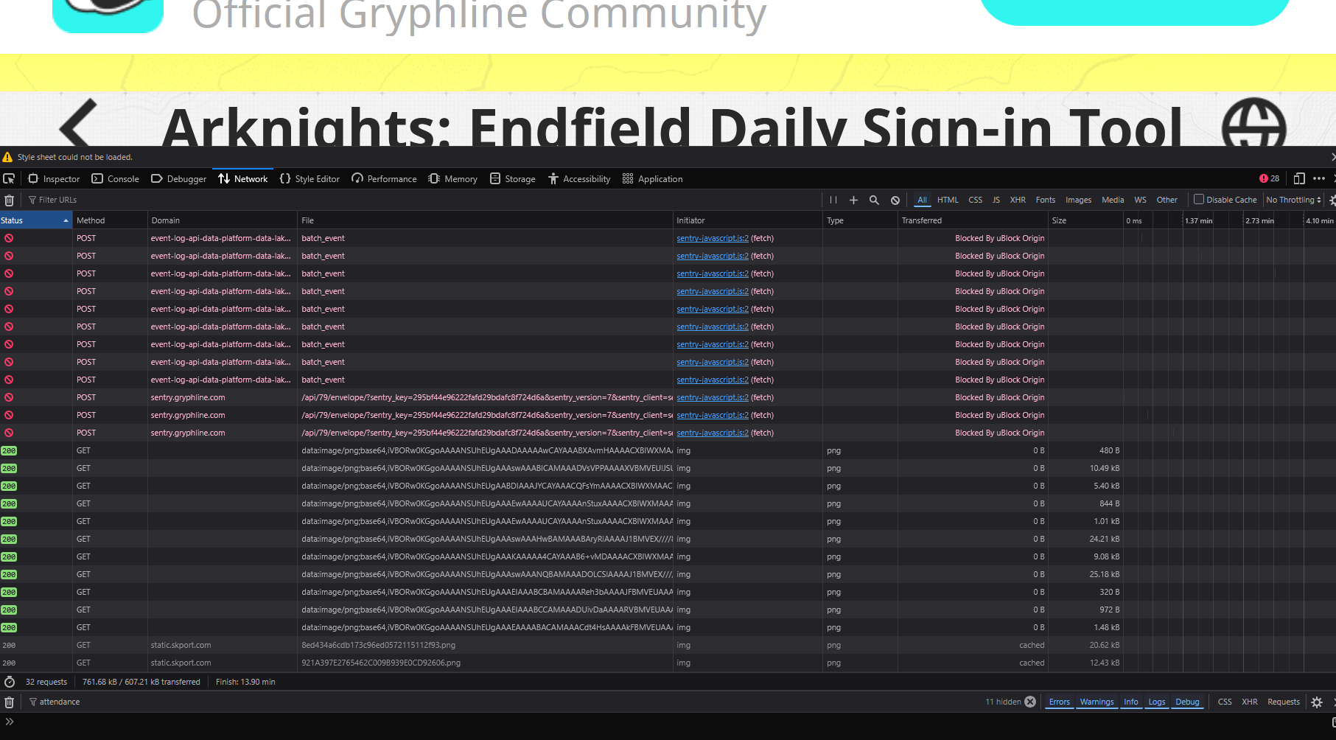Sort by Size column header
The height and width of the screenshot is (740, 1336).
point(1085,220)
